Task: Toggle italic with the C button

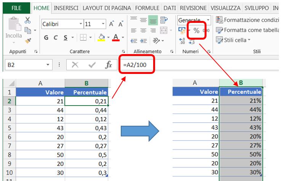Action: pyautogui.click(x=56, y=38)
